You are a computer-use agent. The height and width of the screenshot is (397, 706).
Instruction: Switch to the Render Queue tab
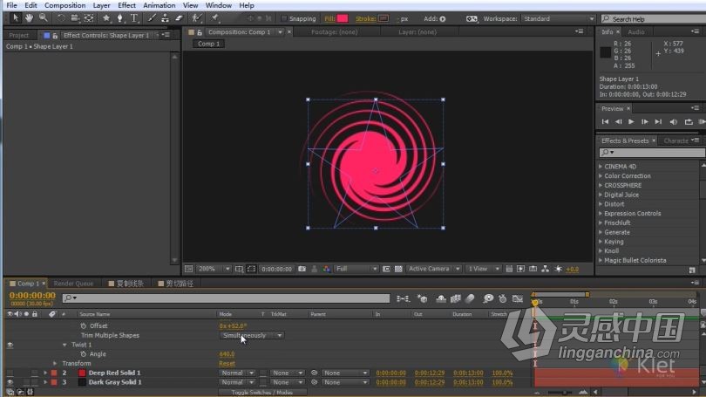pyautogui.click(x=73, y=284)
